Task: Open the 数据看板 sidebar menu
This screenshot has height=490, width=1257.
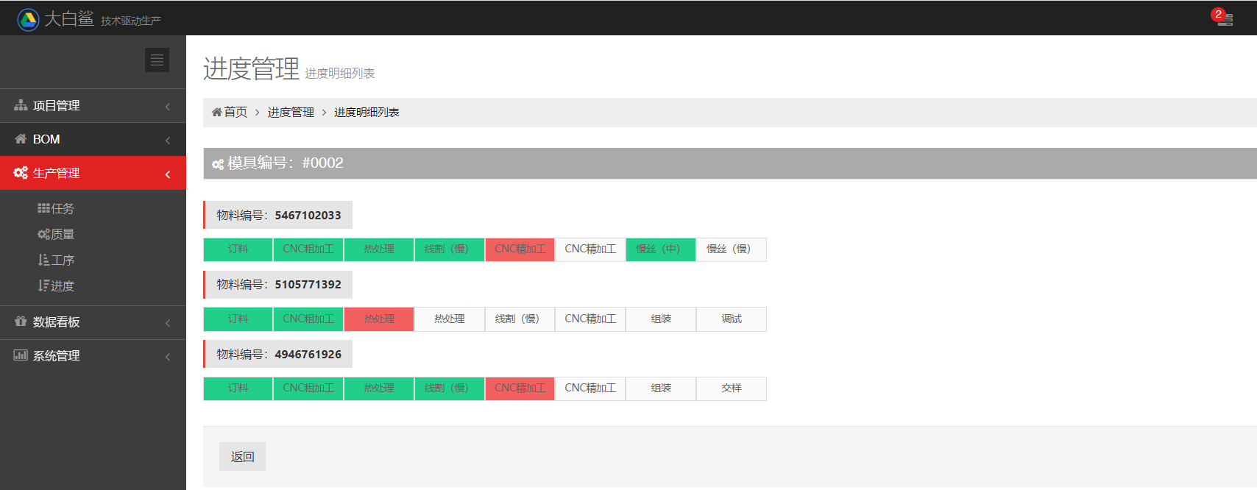Action: point(93,322)
